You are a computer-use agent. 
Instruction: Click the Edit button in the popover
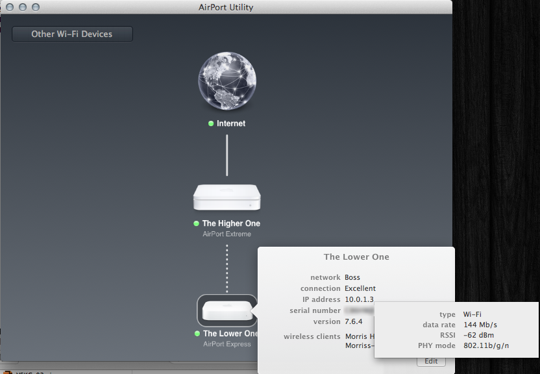click(431, 361)
